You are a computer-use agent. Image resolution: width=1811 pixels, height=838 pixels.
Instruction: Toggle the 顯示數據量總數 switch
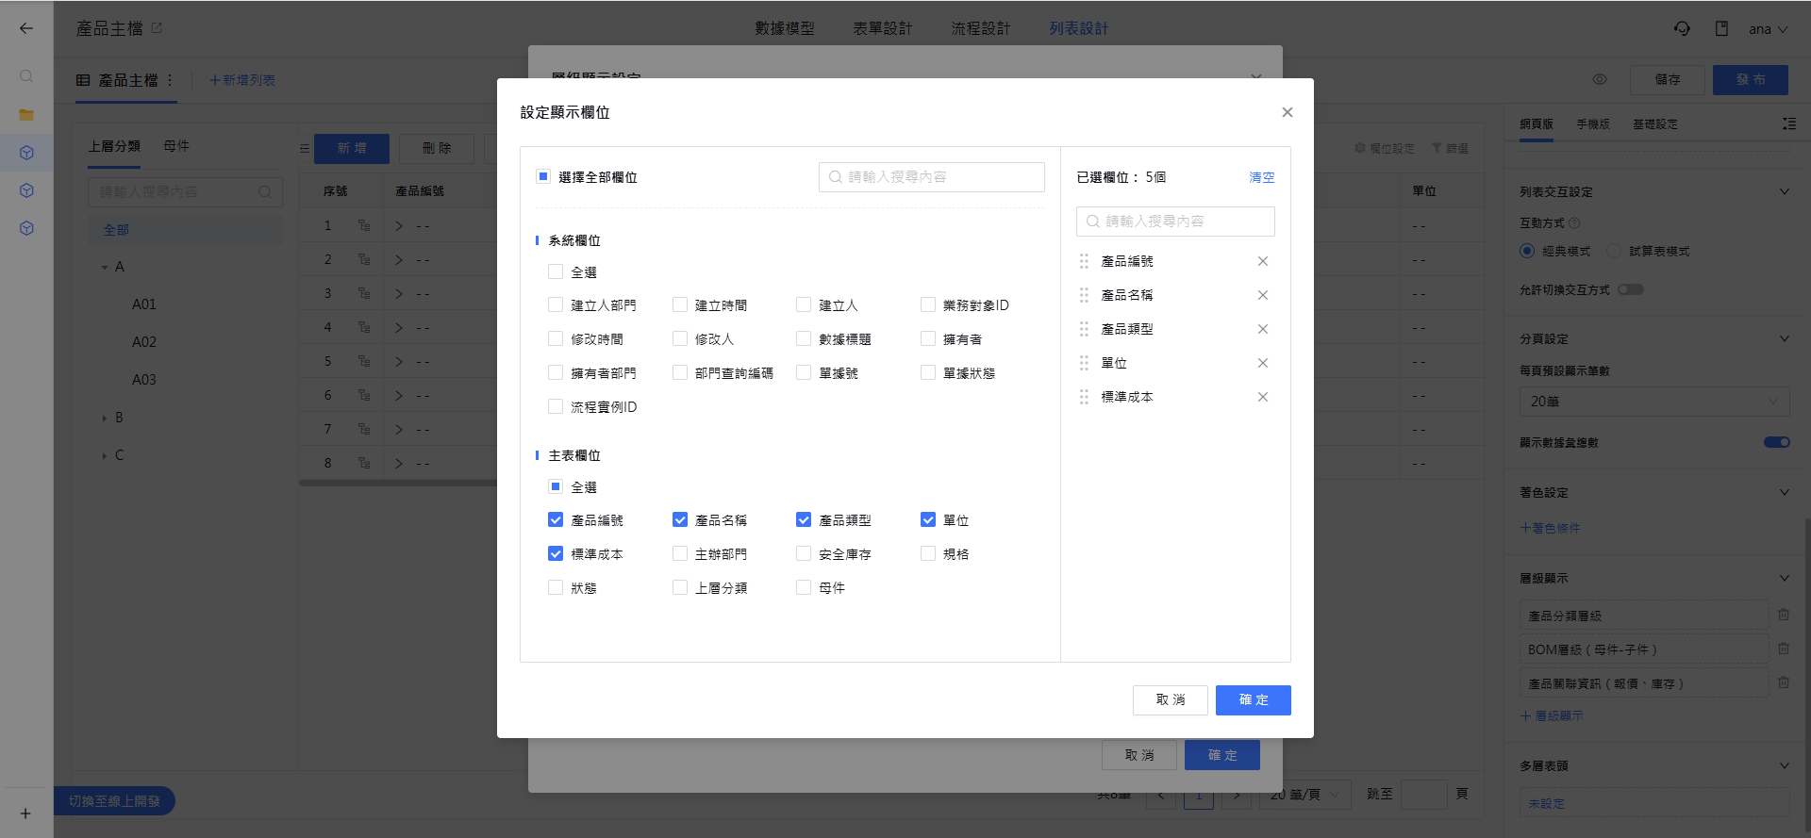coord(1777,442)
